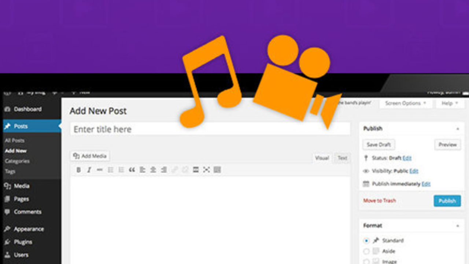Open the Categories submenu item

pyautogui.click(x=17, y=161)
